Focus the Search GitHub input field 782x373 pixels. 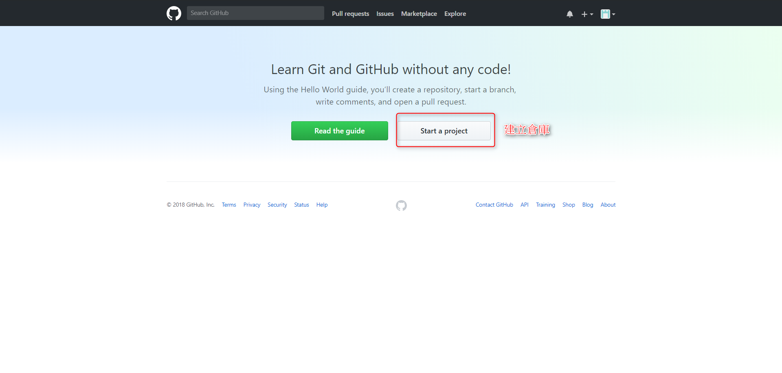(x=255, y=13)
